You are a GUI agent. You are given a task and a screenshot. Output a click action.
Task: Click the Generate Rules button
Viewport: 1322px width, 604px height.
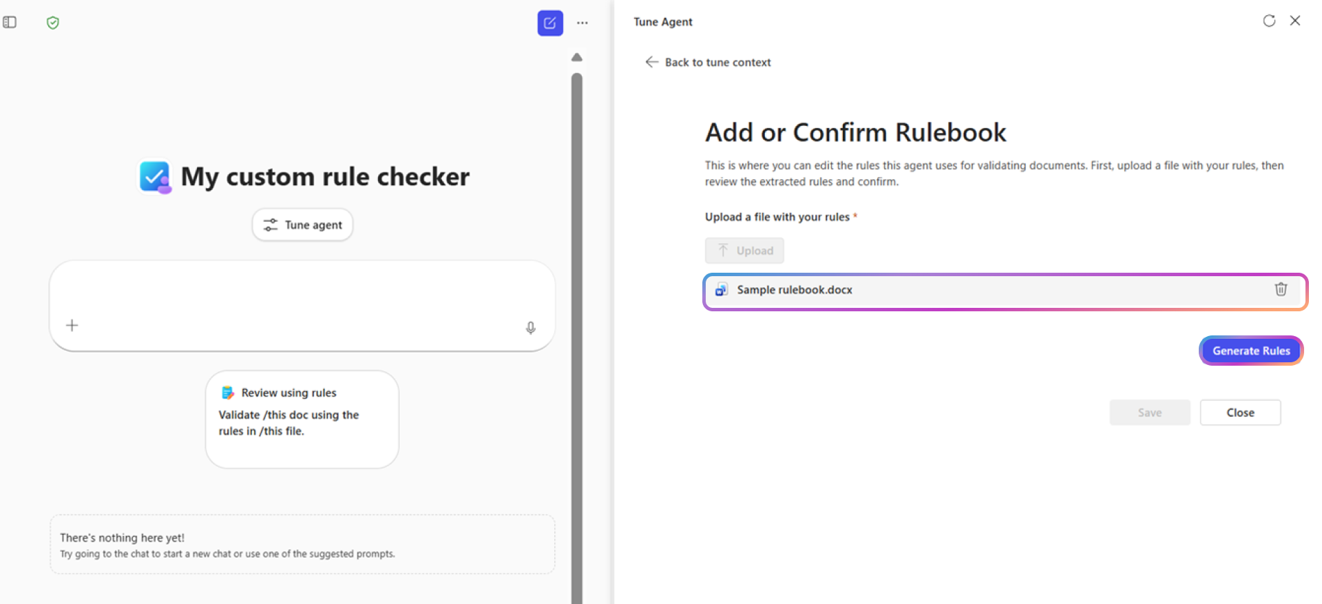coord(1250,351)
